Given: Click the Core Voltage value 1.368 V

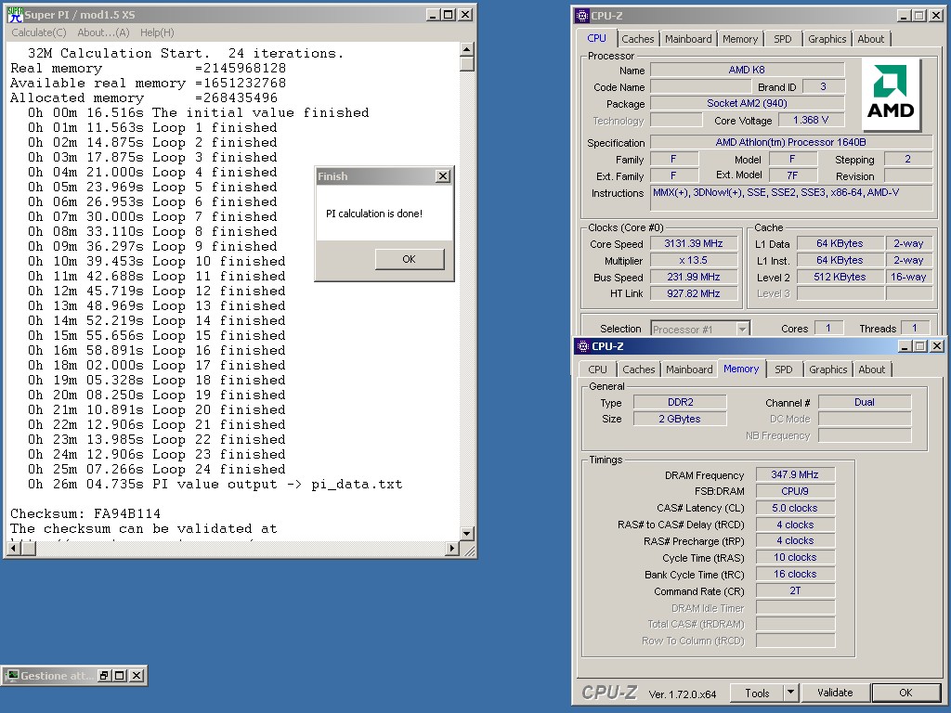Looking at the screenshot, I should [x=812, y=120].
